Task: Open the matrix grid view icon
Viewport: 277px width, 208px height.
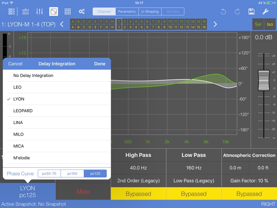Action: click(68, 11)
